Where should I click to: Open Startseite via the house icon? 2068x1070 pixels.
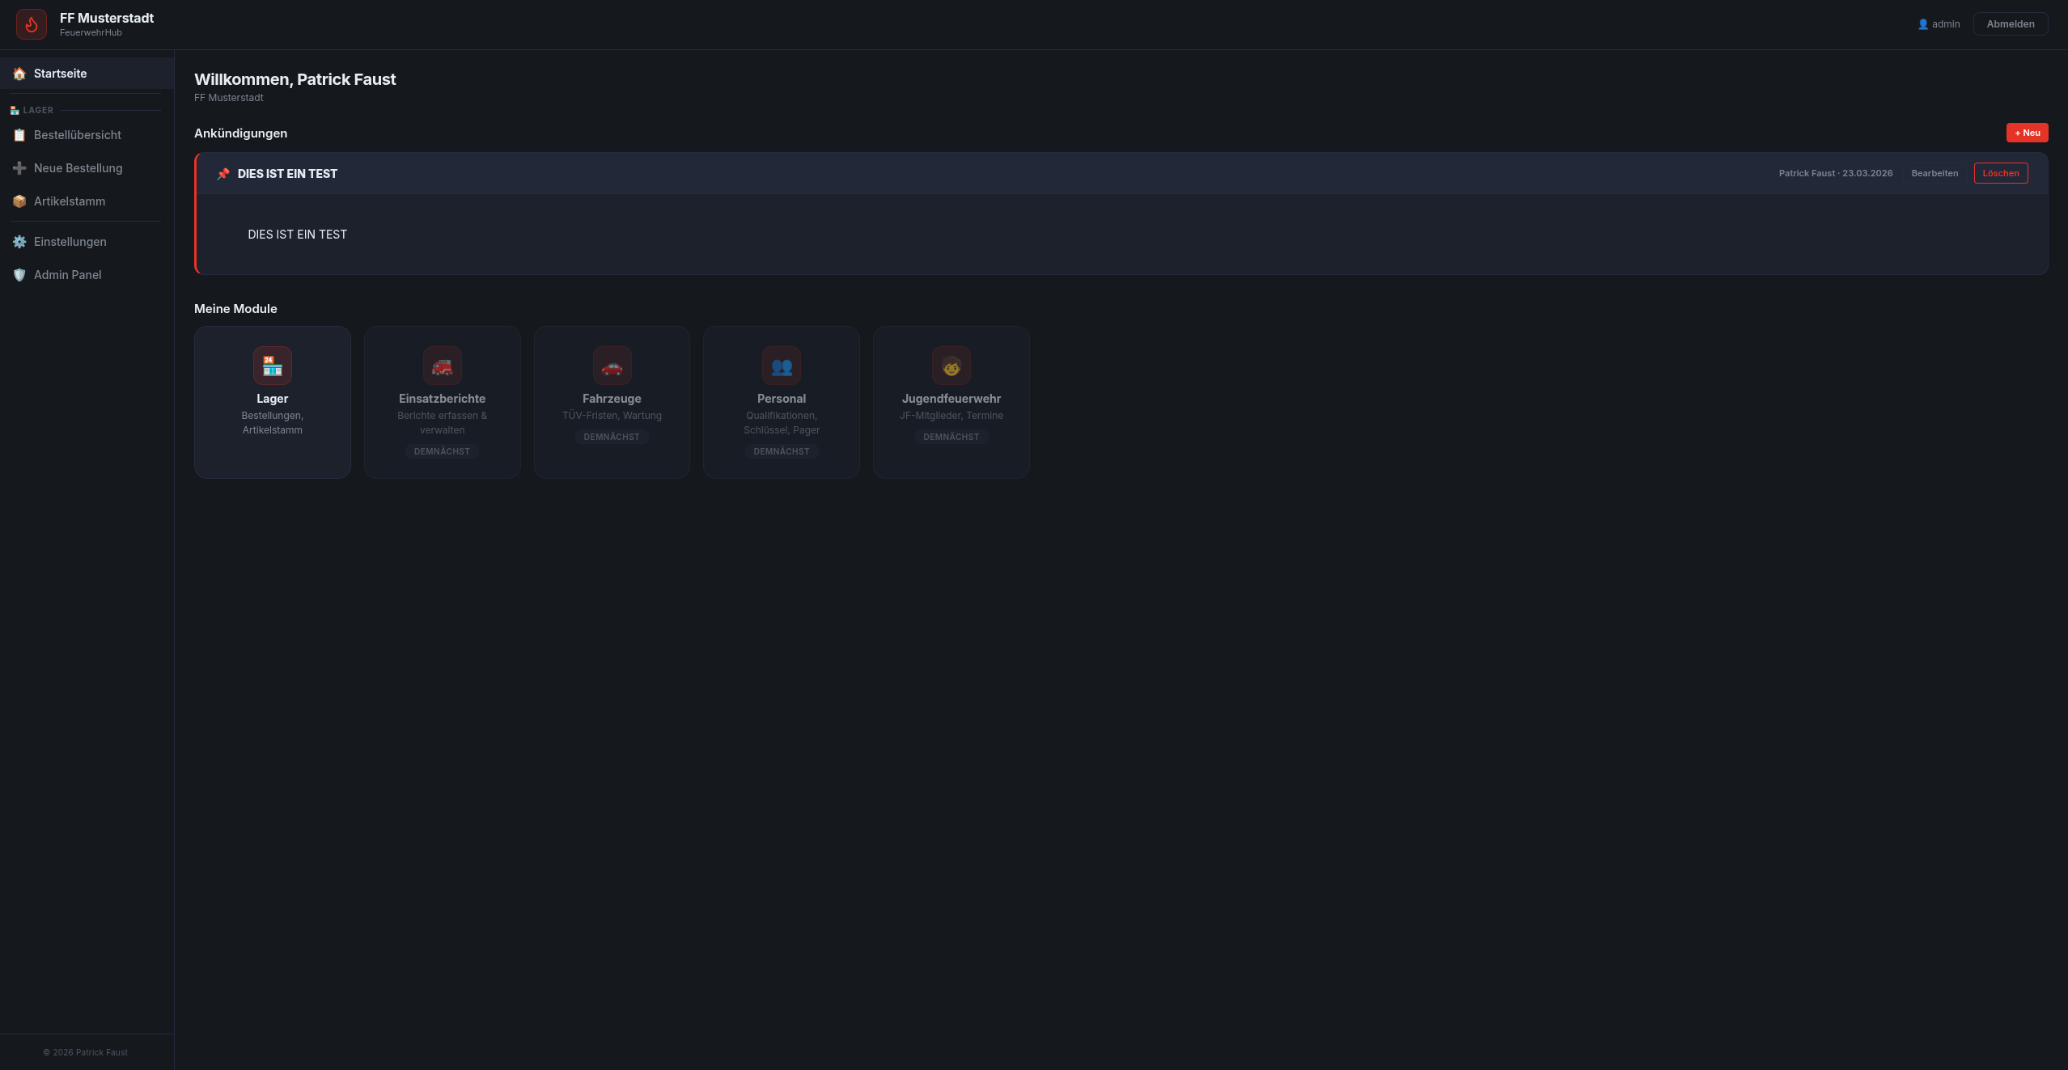[19, 73]
